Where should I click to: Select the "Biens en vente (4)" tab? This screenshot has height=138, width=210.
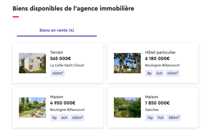click(57, 30)
